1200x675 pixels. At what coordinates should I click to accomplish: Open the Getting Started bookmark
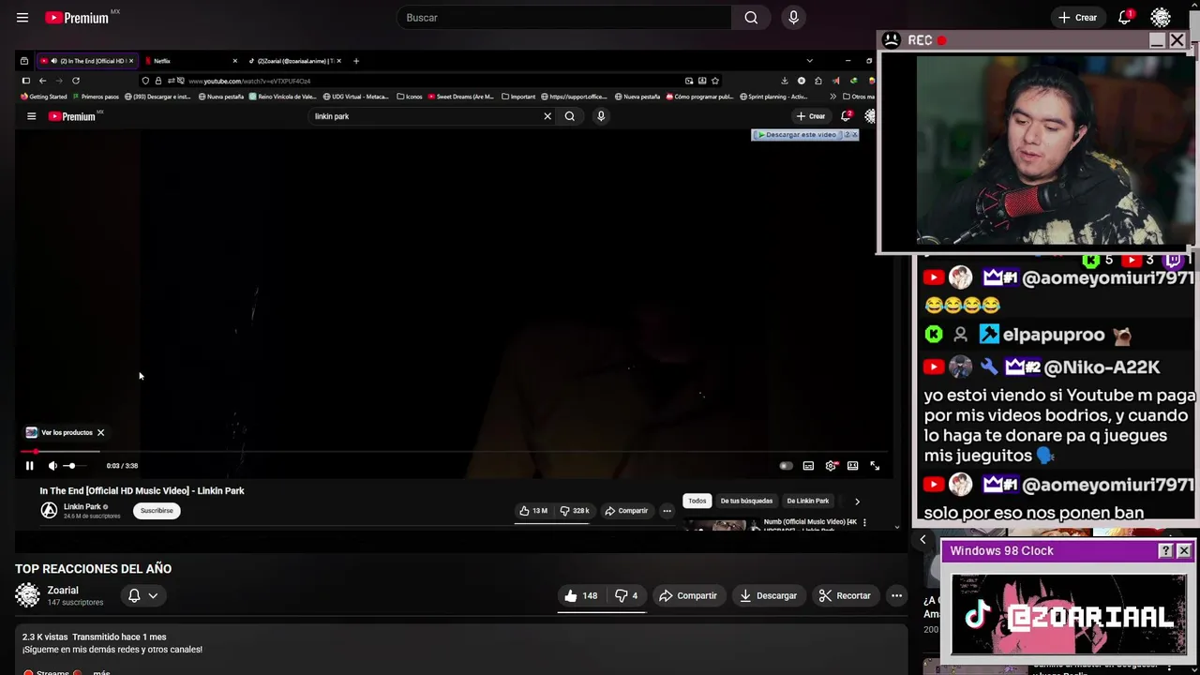(x=44, y=97)
